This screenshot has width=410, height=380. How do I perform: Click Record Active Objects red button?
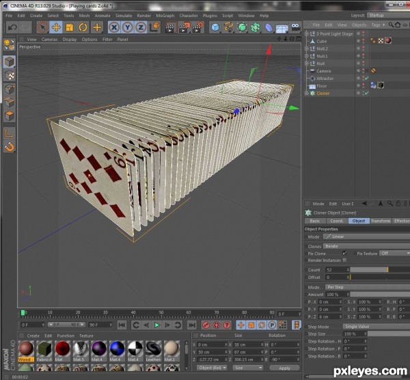tap(206, 325)
